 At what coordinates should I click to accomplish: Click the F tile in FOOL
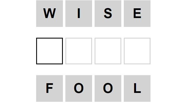coord(50,88)
